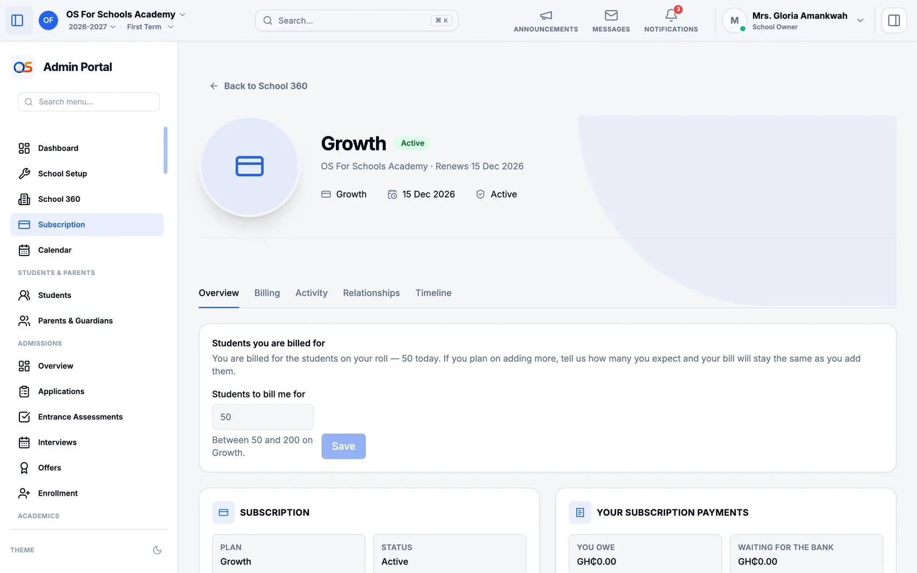The height and width of the screenshot is (573, 917).
Task: Click the sidebar menu scrollbar
Action: pos(166,150)
